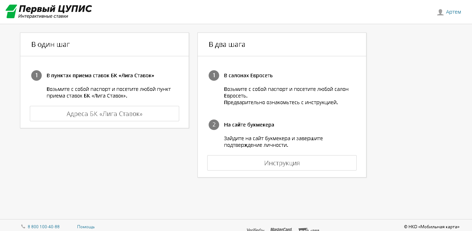Click the phone handset icon in footer

(x=23, y=226)
